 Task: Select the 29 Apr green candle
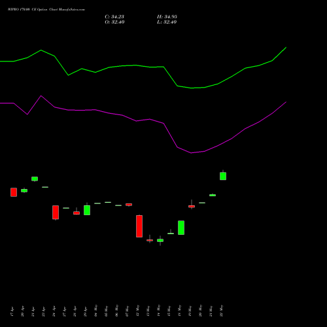click(87, 210)
